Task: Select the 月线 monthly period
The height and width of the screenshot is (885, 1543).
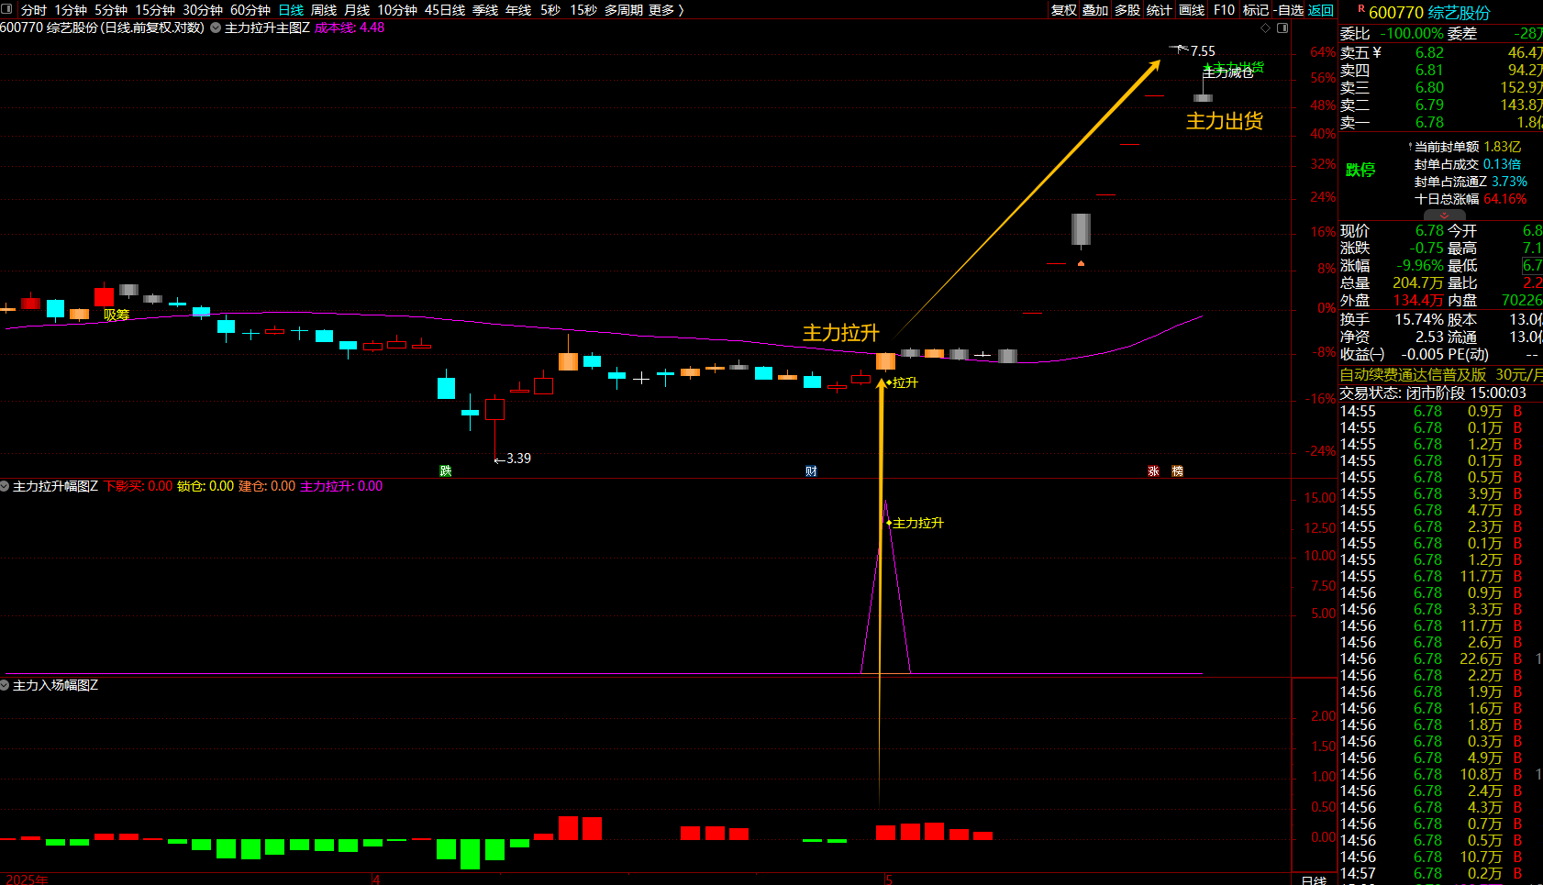Action: [357, 10]
